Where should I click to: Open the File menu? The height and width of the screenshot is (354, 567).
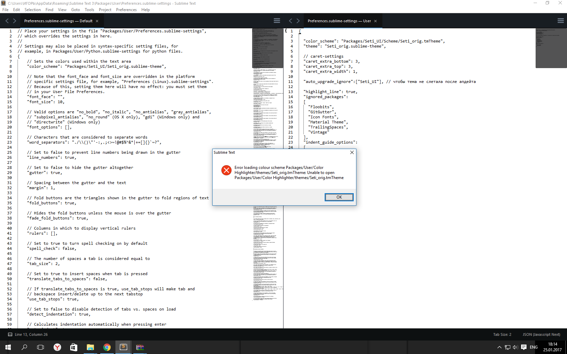click(x=5, y=10)
